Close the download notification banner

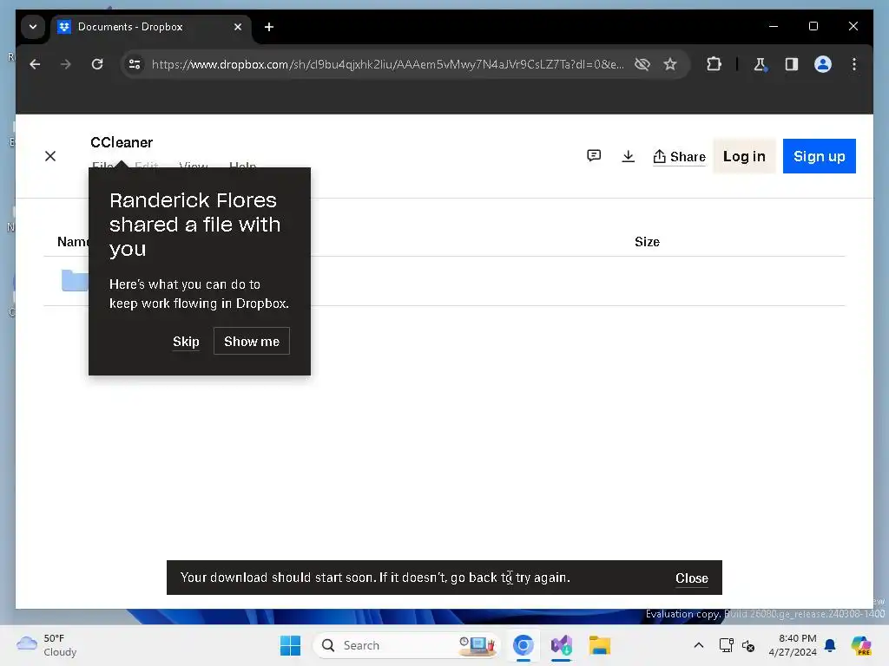[x=691, y=578]
